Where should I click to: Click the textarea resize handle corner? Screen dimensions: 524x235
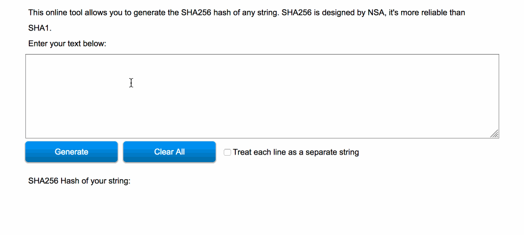coord(495,134)
